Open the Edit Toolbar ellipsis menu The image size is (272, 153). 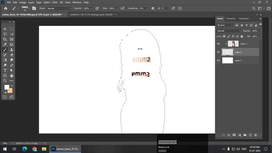click(x=11, y=81)
